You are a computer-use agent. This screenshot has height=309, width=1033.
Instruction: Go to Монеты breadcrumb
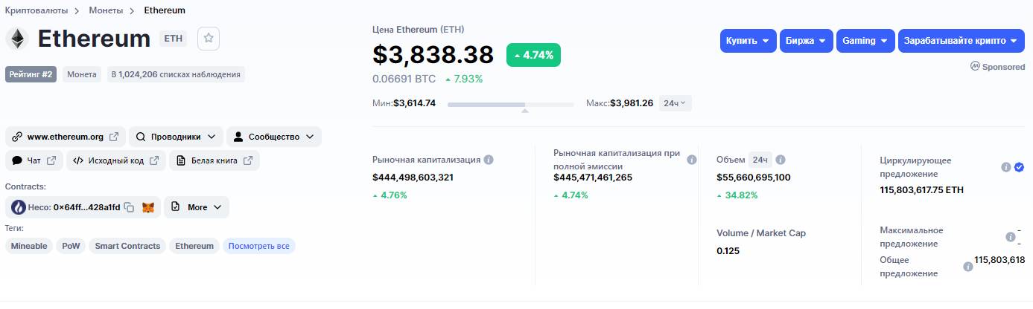point(107,10)
